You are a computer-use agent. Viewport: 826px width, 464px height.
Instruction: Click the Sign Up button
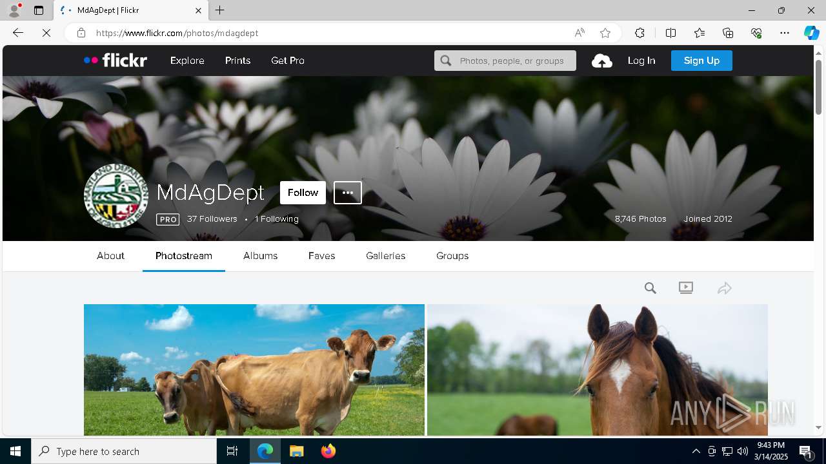701,61
